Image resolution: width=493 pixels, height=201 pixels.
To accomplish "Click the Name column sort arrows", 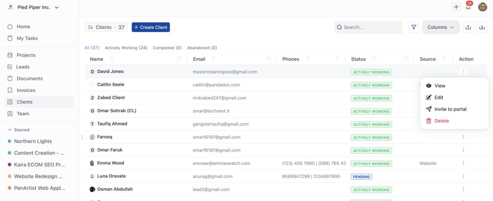I will click(x=112, y=59).
